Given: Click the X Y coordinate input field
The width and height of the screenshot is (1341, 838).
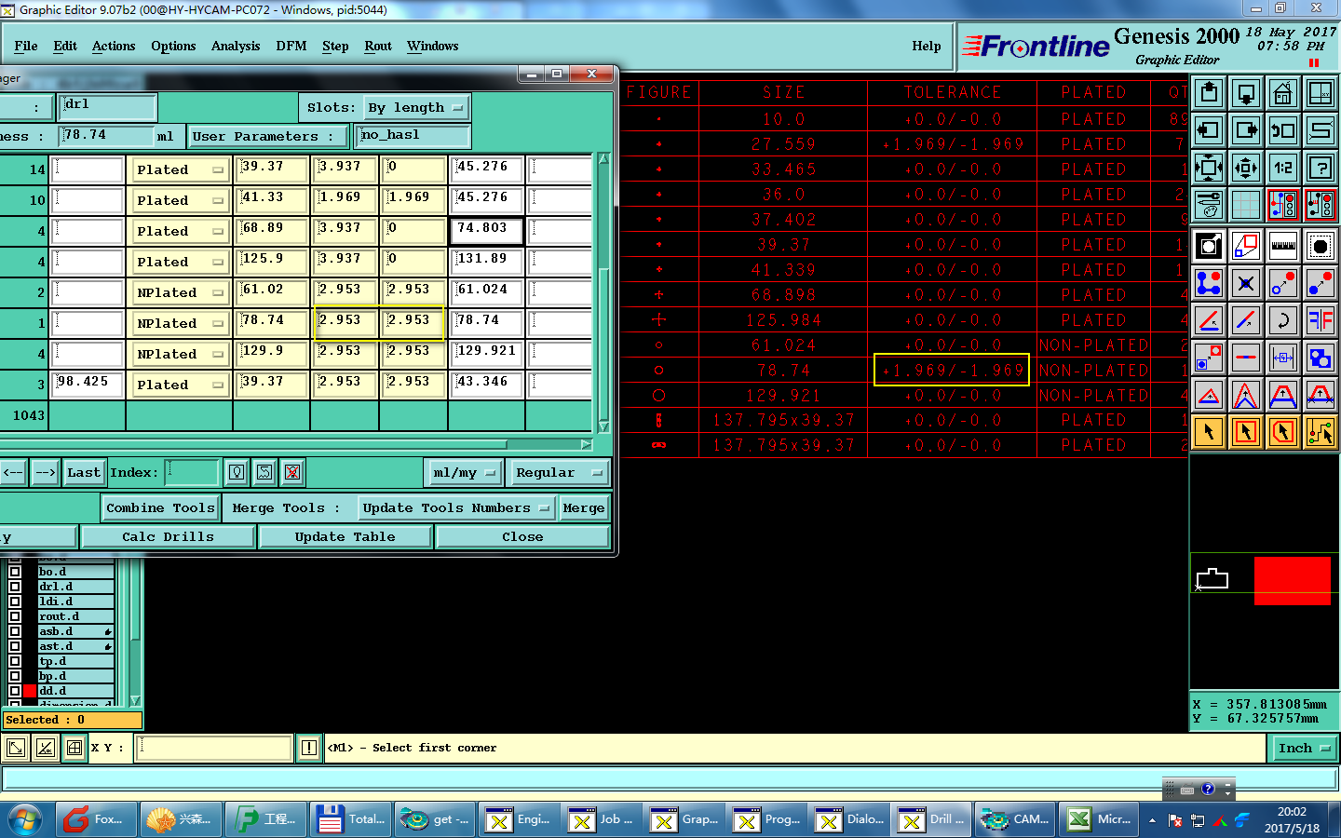Looking at the screenshot, I should [x=214, y=748].
